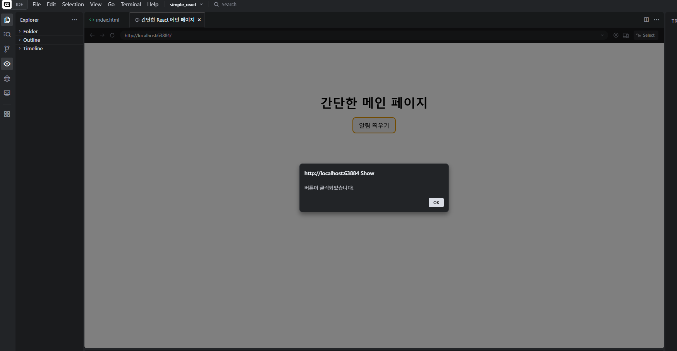Open the View menu

click(96, 5)
